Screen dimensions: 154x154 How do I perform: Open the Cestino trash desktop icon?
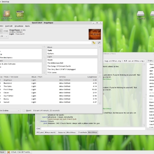click(x=20, y=15)
